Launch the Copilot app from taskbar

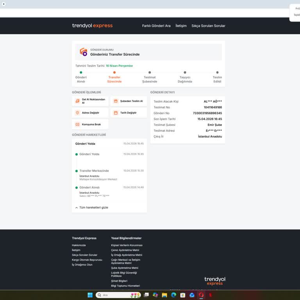[x=155, y=295]
